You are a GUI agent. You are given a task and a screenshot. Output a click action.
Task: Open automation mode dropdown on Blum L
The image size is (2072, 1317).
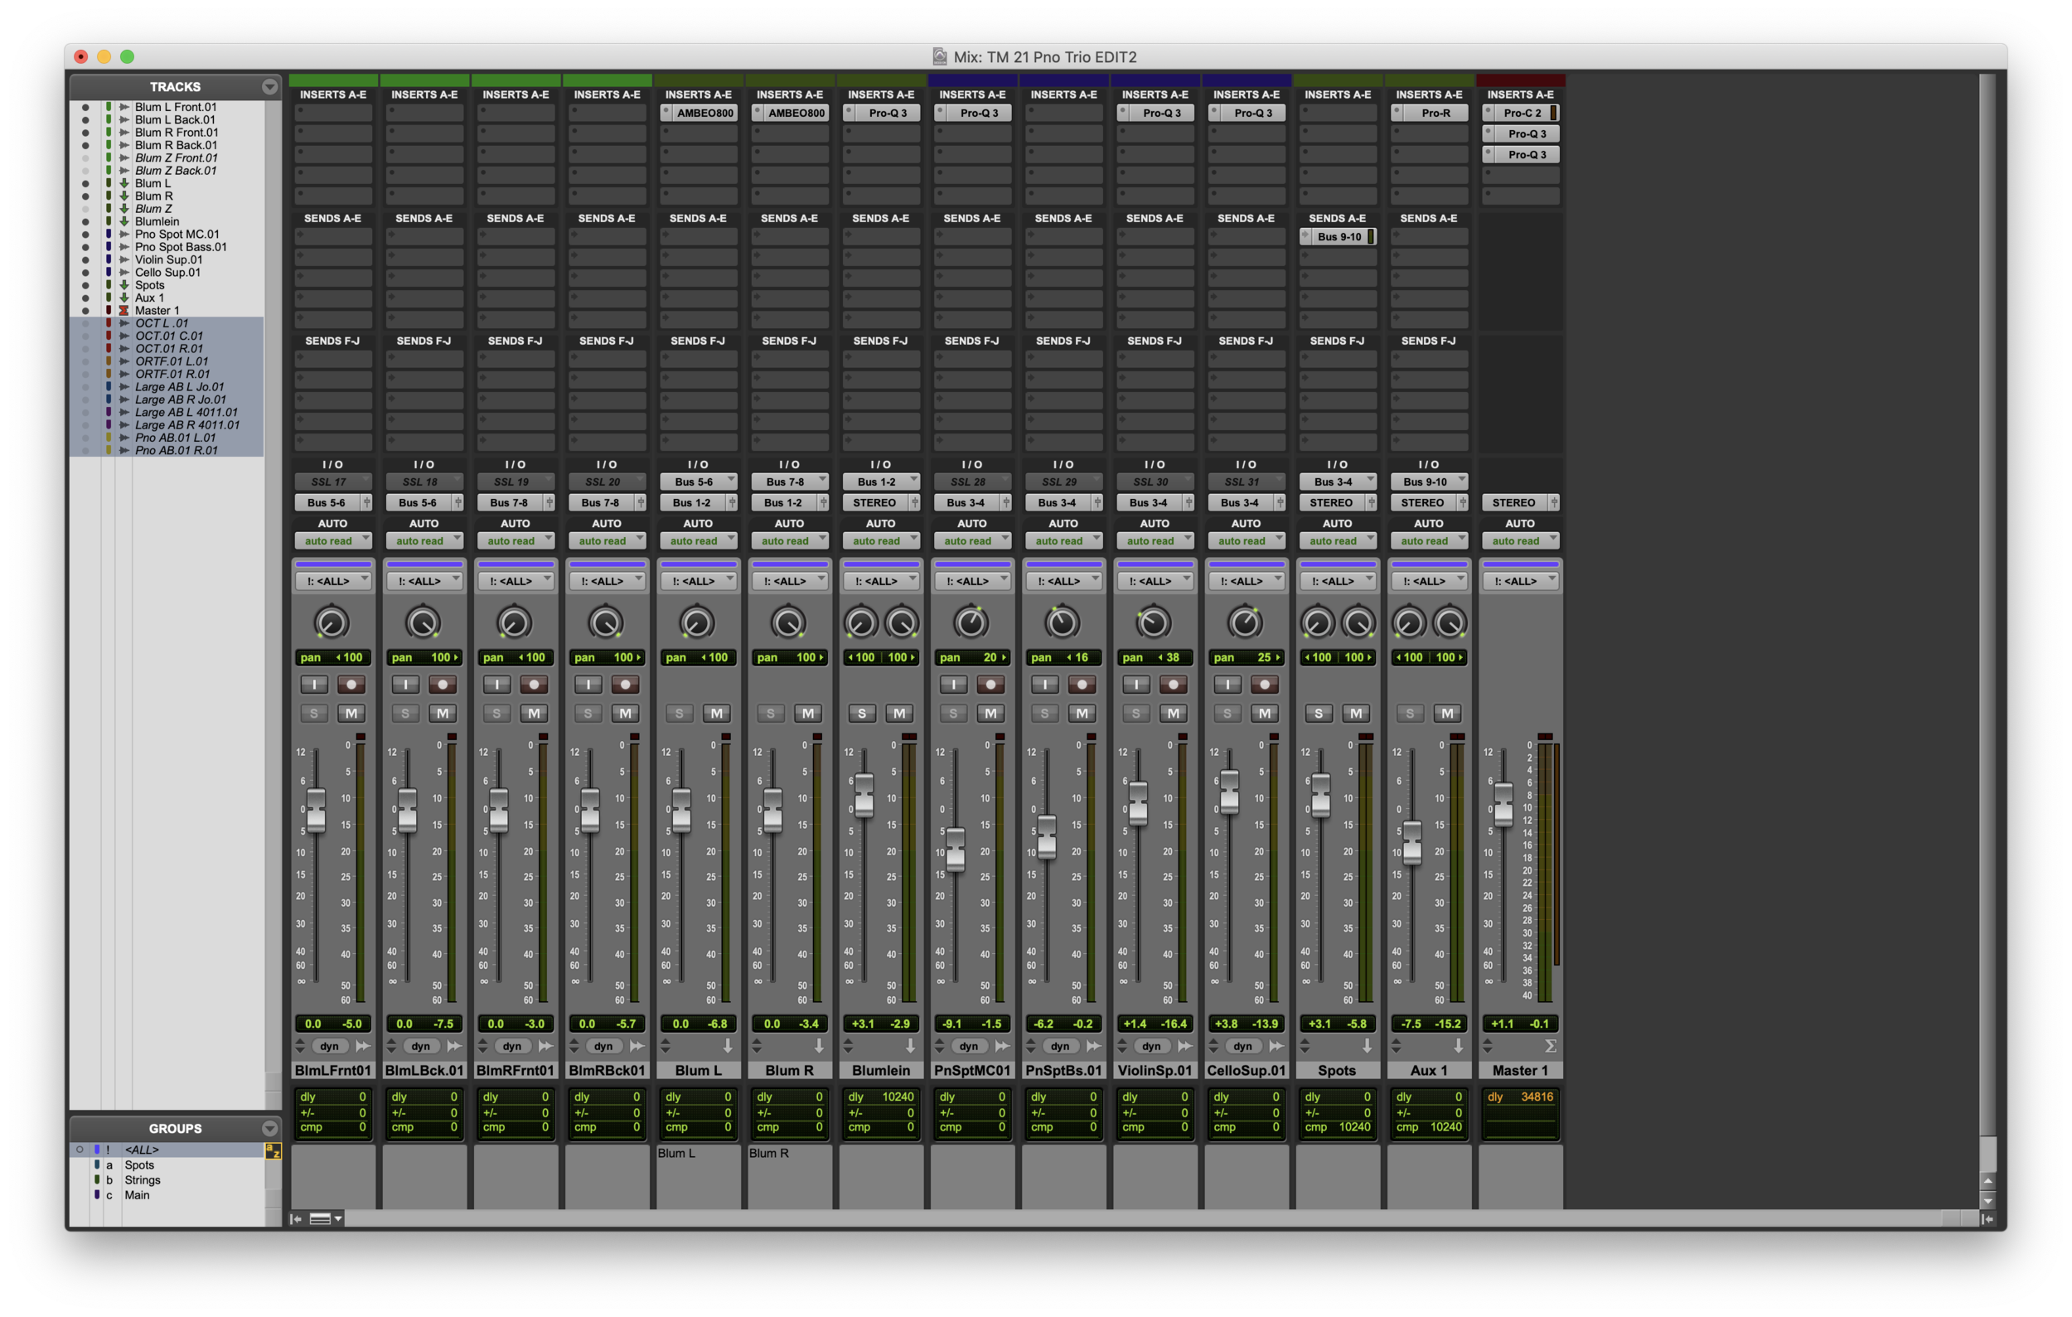698,541
